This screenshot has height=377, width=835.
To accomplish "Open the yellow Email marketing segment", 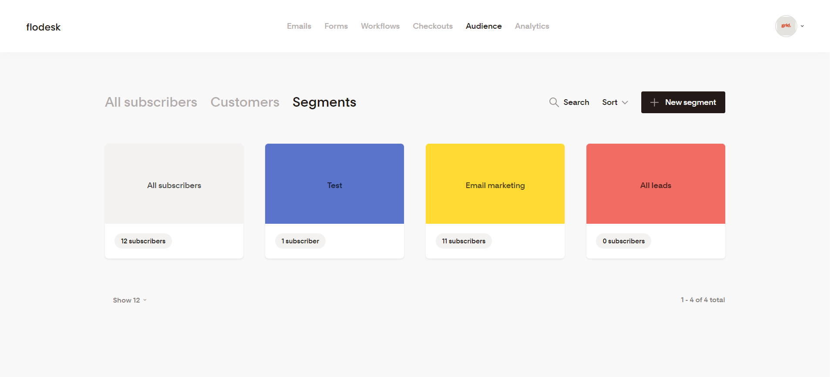I will [495, 184].
